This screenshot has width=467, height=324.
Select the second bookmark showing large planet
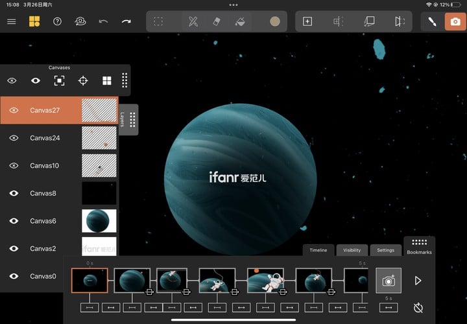click(132, 281)
